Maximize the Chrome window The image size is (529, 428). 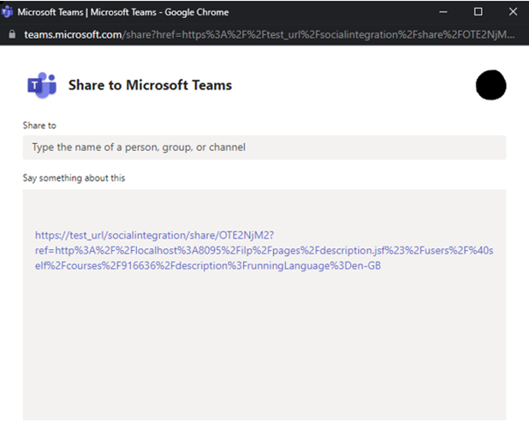coord(478,11)
